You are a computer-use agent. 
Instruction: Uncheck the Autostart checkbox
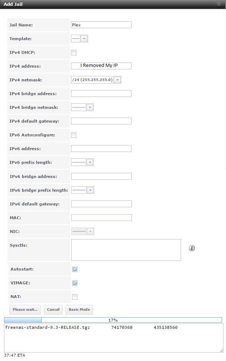[x=75, y=269]
